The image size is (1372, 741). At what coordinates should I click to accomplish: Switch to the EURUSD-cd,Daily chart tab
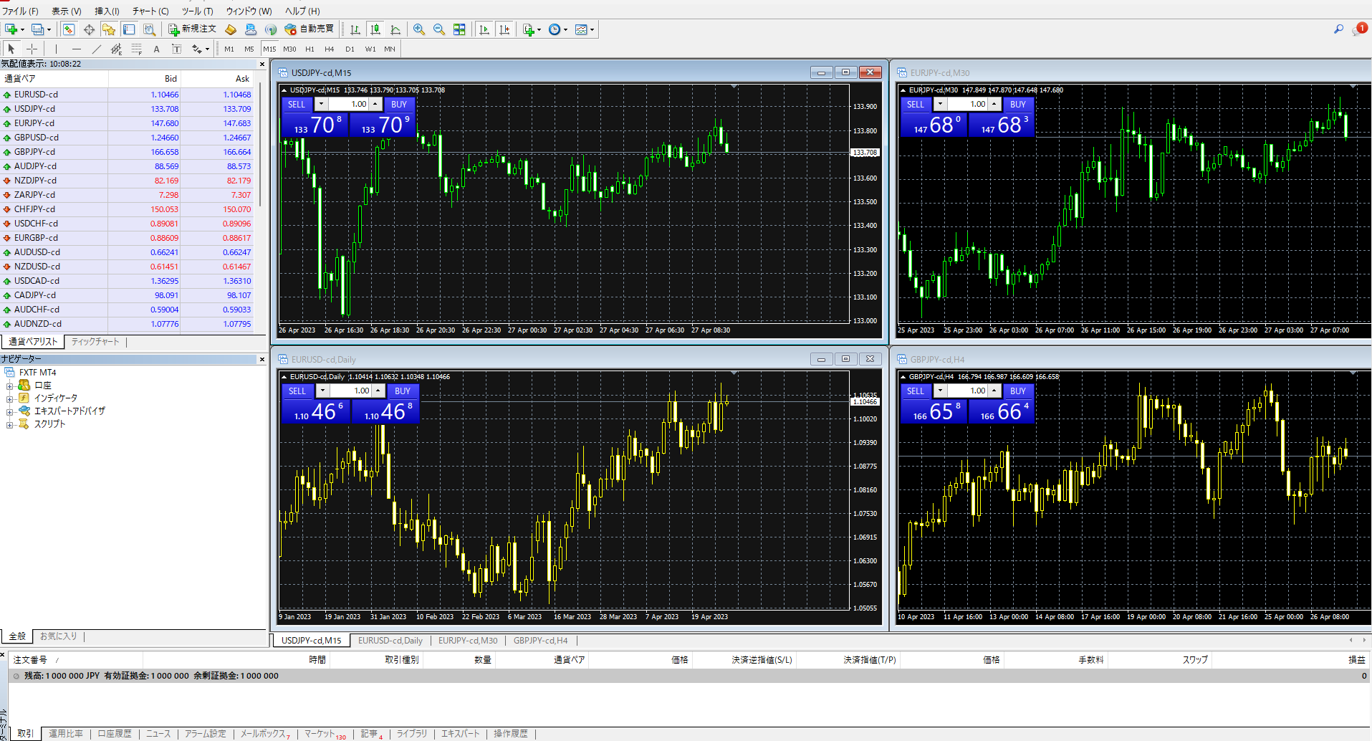pos(390,641)
